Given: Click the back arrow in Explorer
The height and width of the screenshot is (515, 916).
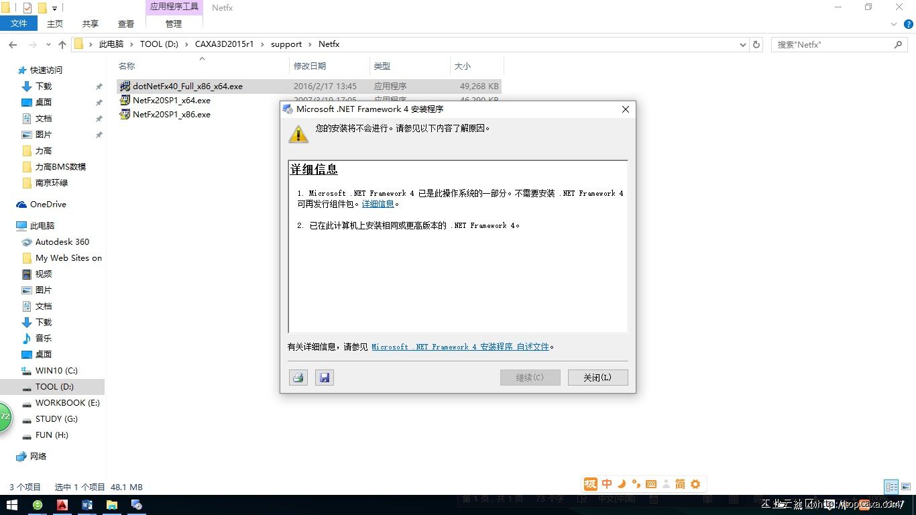Looking at the screenshot, I should point(13,44).
